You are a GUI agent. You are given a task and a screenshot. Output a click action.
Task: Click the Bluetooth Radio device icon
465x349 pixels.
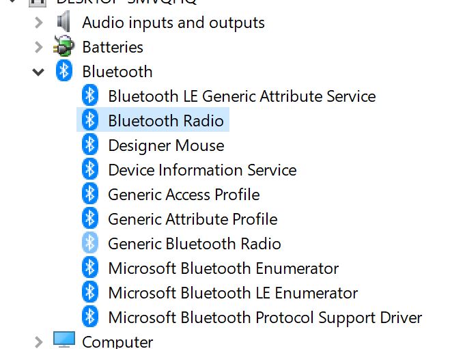click(x=90, y=121)
